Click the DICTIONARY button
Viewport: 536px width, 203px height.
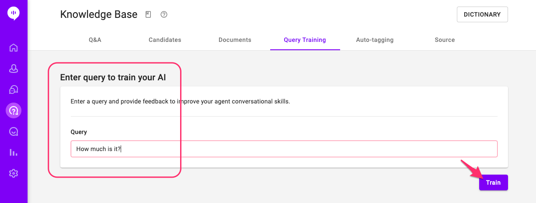pos(482,14)
